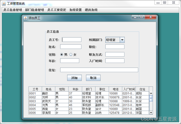
Task: Select the 男 gender radio button
Action: coord(62,55)
